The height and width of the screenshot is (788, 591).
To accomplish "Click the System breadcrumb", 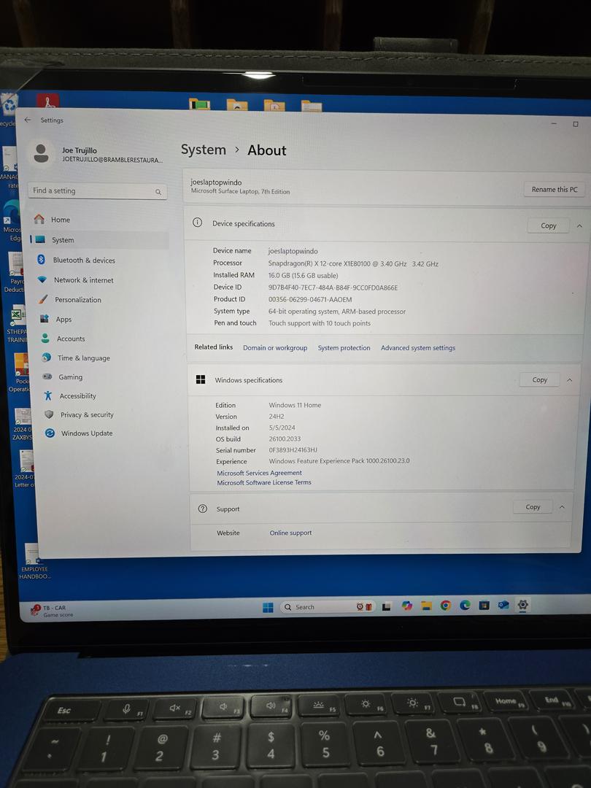I will [x=204, y=150].
